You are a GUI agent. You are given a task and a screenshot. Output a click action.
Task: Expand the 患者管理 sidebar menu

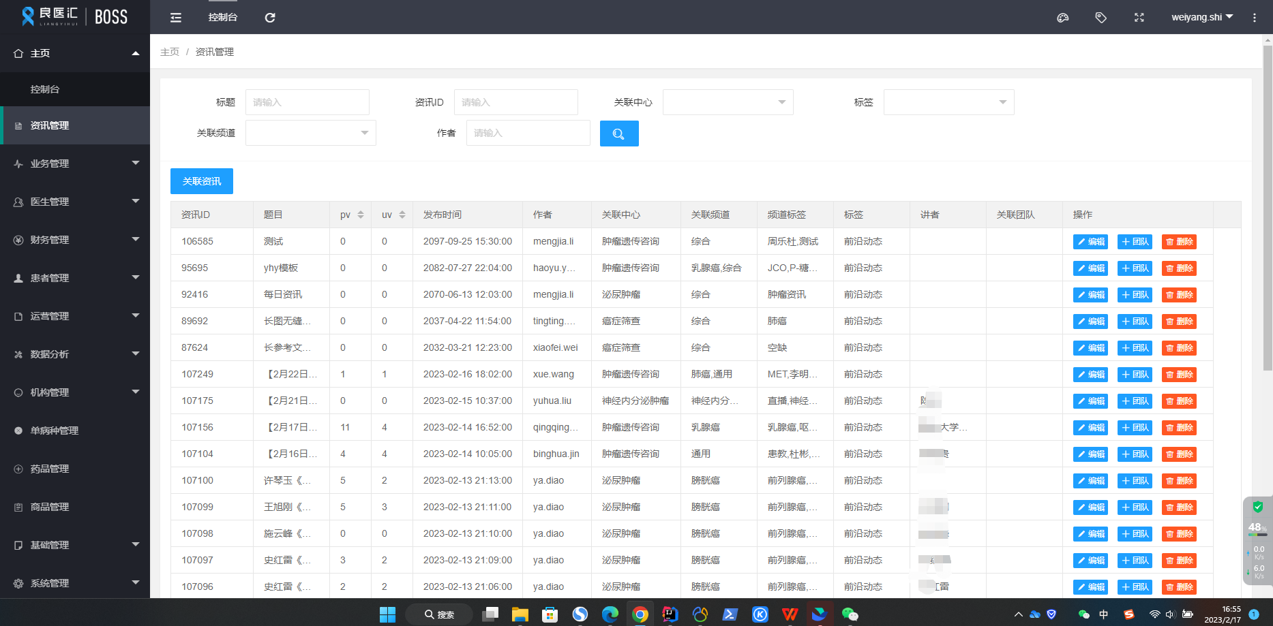point(75,278)
